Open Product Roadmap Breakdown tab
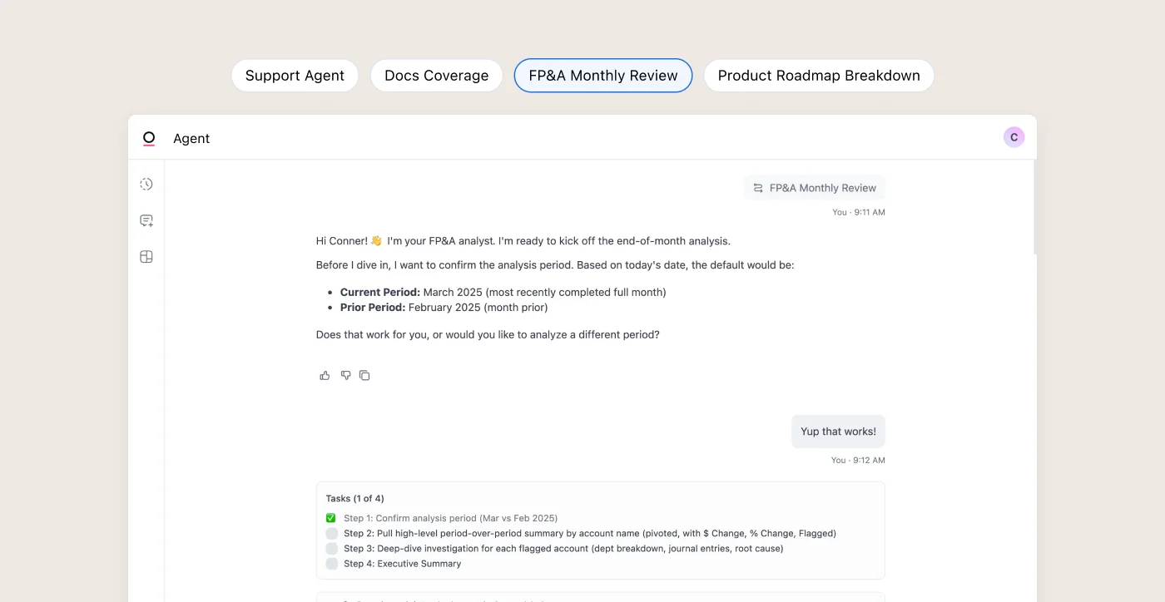This screenshot has width=1165, height=602. pos(819,76)
